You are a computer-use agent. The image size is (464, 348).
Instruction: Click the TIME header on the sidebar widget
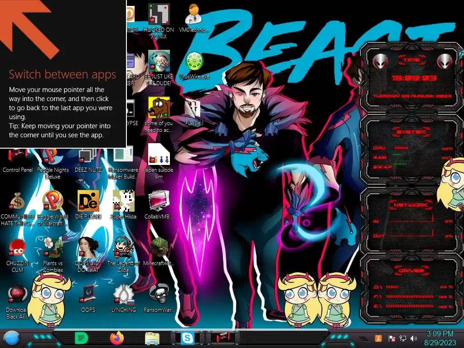click(x=411, y=60)
